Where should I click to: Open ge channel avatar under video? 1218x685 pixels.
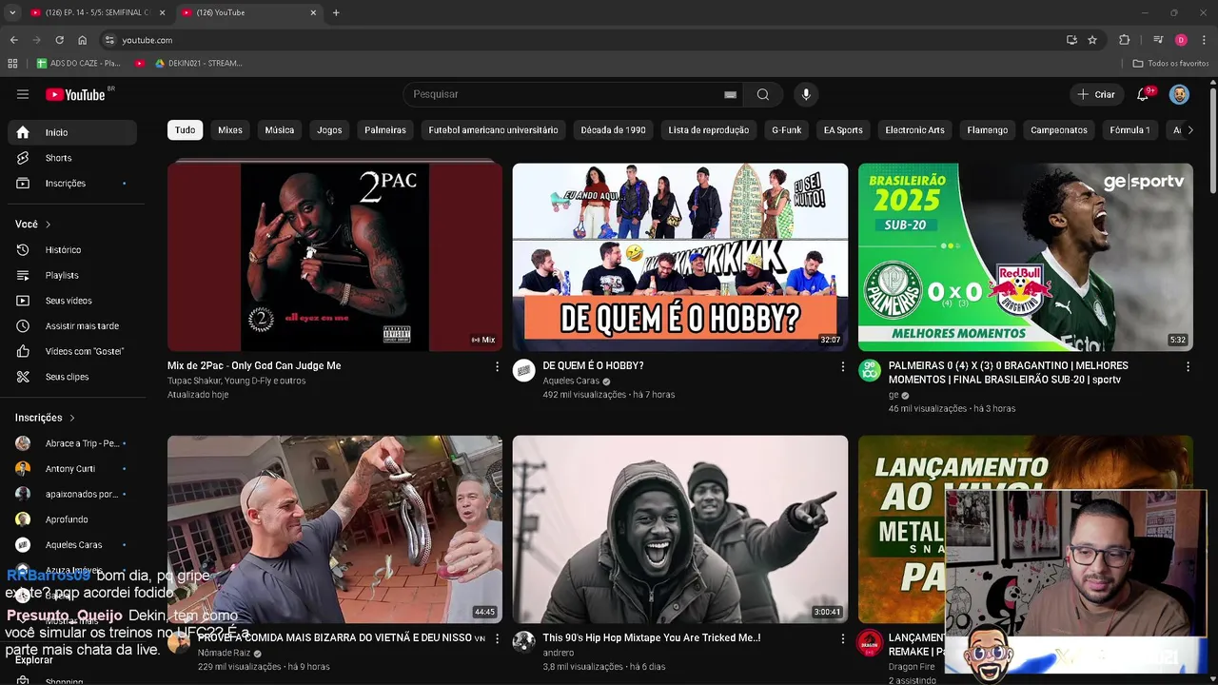pyautogui.click(x=870, y=370)
